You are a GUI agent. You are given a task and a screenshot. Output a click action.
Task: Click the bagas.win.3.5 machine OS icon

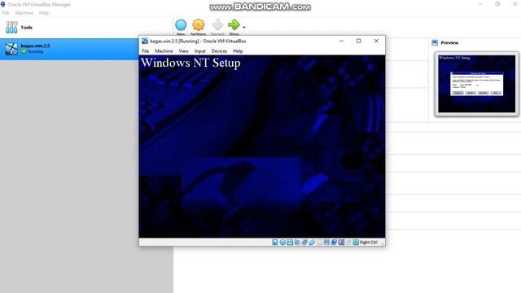tap(11, 49)
